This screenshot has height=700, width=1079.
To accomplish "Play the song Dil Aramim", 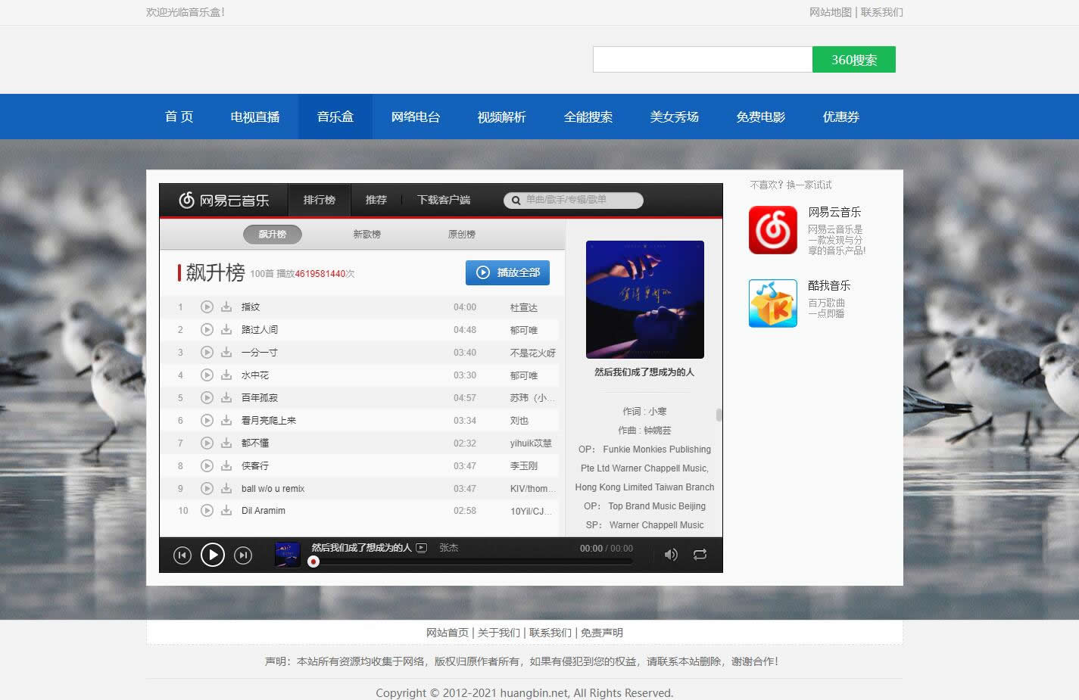I will click(207, 511).
